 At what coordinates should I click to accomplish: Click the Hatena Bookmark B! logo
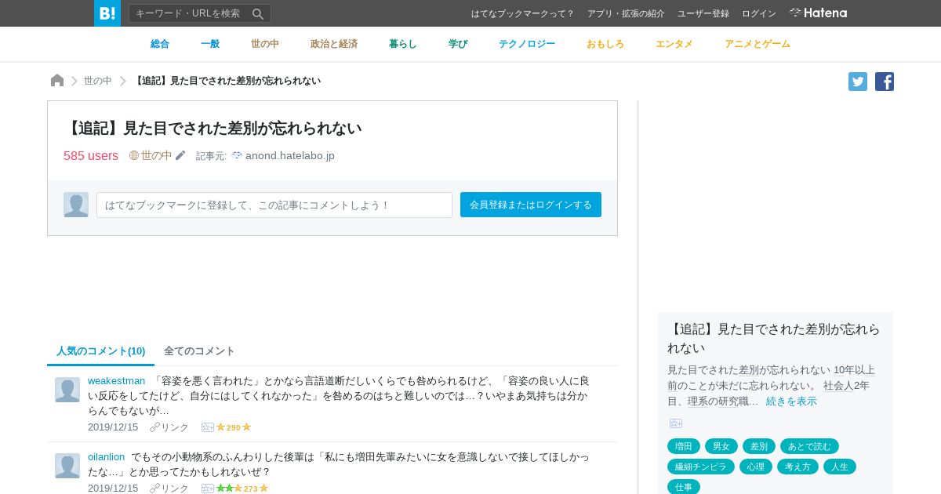[x=107, y=13]
